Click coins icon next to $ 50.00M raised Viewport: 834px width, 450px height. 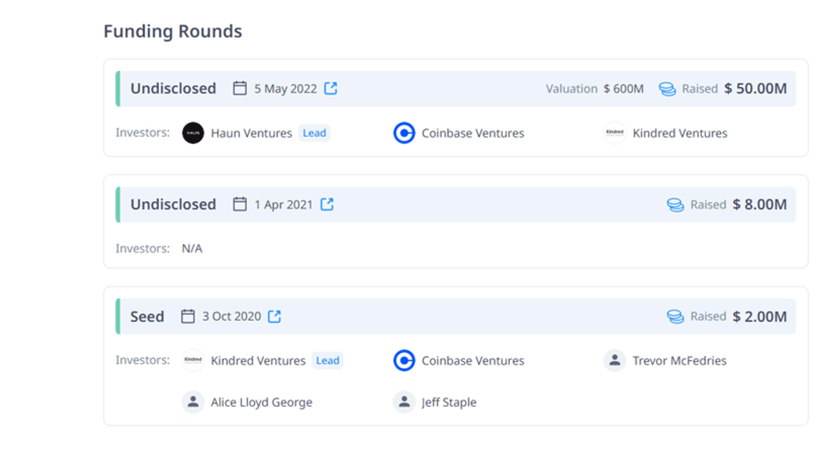(x=667, y=89)
